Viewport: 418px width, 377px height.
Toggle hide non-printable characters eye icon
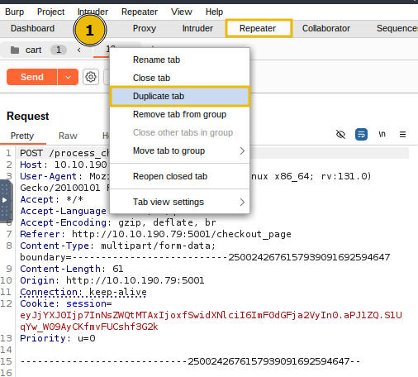coord(340,135)
